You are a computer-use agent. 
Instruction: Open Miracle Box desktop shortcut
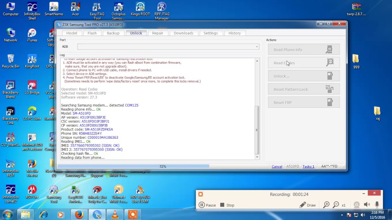97,194
